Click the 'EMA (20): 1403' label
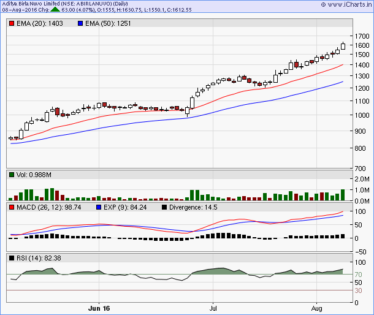This screenshot has height=315, width=374. (40, 23)
